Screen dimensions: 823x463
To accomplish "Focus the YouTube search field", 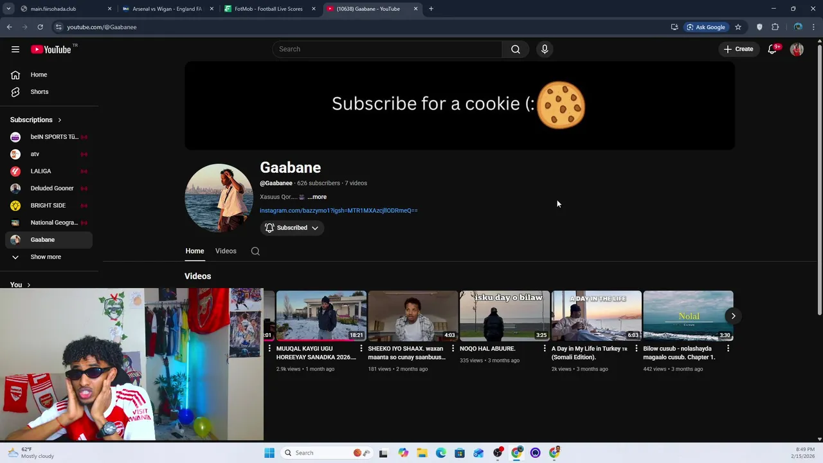I will coord(387,49).
